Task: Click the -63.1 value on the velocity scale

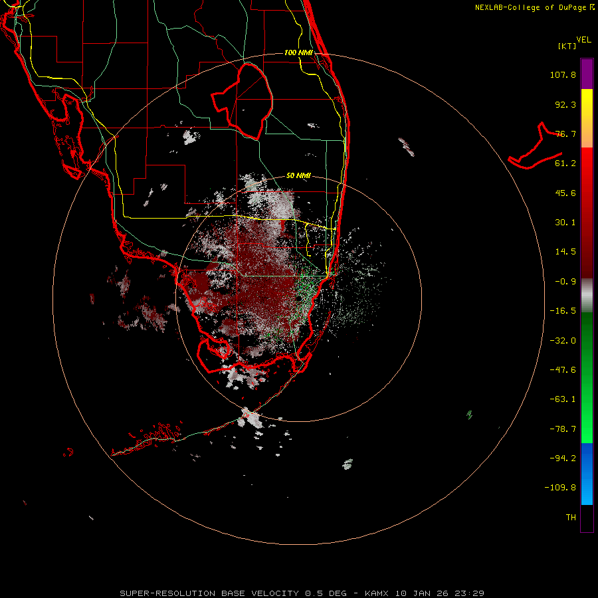Action: tap(563, 399)
